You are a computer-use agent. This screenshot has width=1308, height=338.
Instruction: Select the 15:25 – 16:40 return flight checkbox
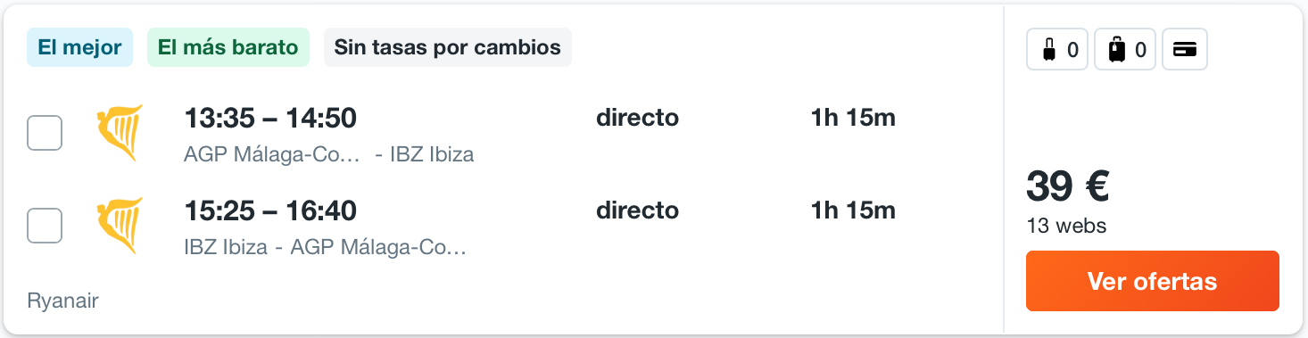[x=45, y=226]
